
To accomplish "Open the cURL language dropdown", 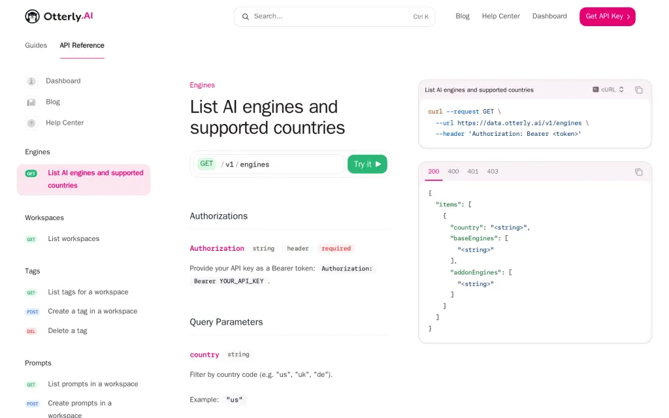I will tap(608, 89).
